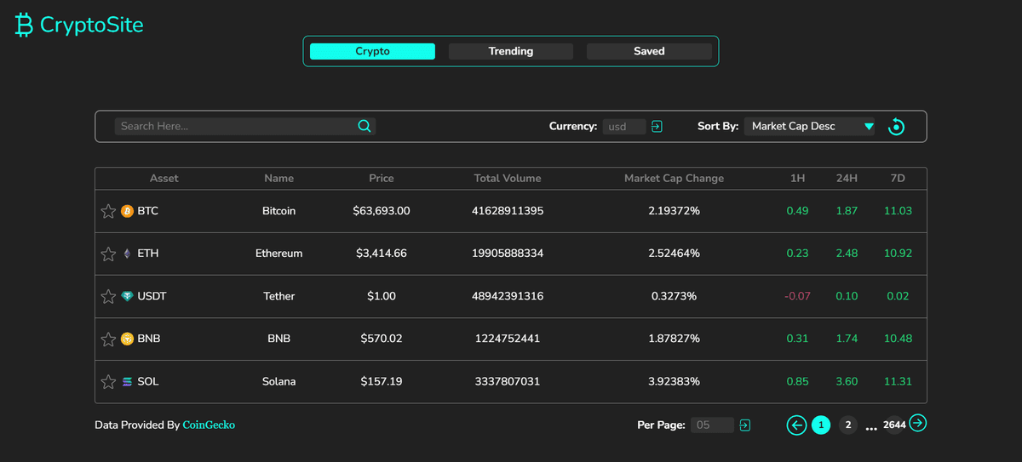Click the CryptoSite title text

click(x=92, y=26)
